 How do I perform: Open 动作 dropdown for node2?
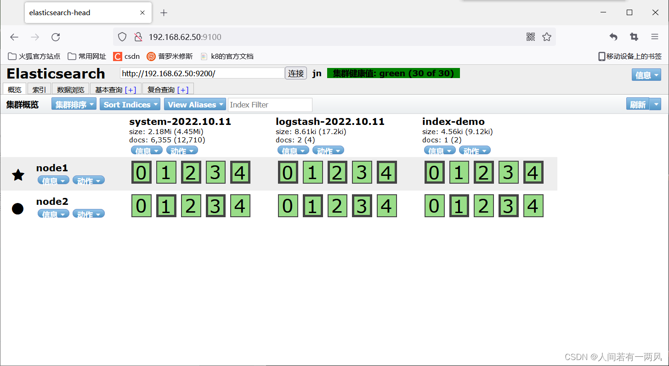(89, 214)
